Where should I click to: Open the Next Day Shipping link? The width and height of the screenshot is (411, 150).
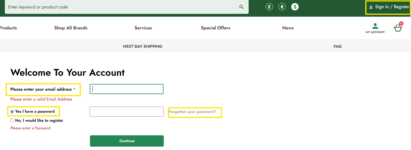[x=143, y=46]
